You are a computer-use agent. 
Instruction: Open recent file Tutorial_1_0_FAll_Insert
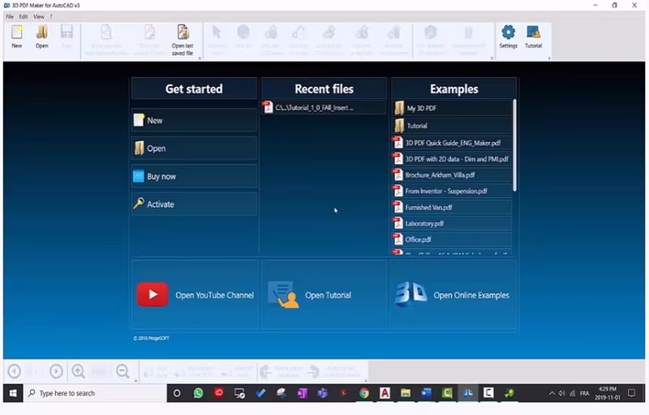coord(324,108)
